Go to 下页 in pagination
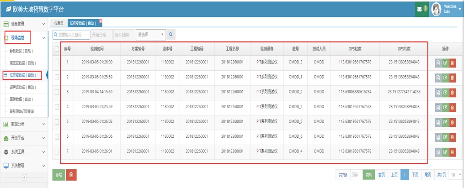Screen dimensions: 464x188 415,175
